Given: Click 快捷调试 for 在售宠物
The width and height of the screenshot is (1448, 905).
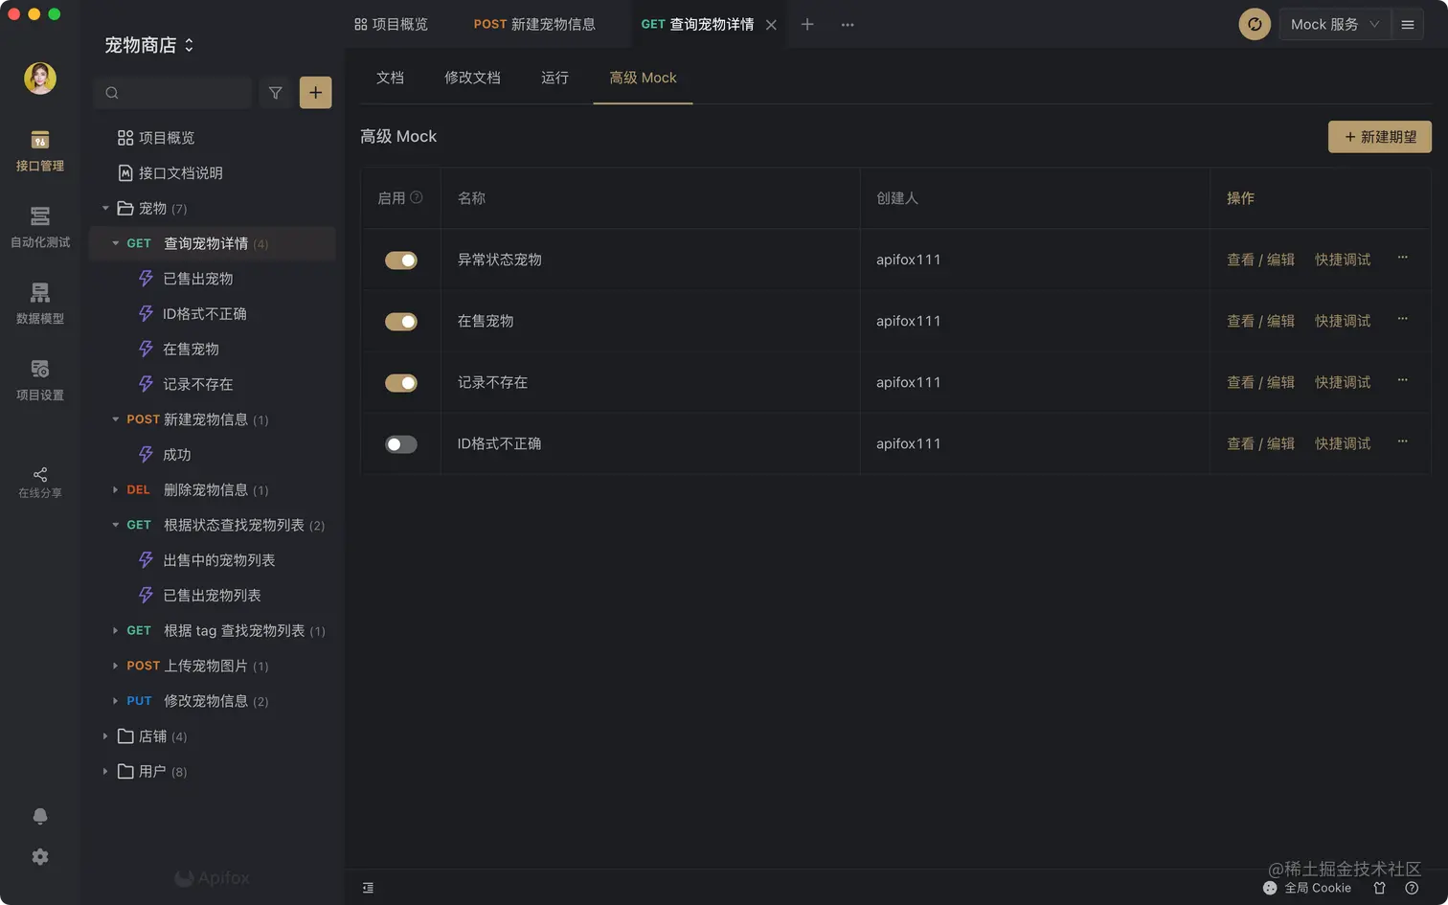Looking at the screenshot, I should click(1343, 321).
